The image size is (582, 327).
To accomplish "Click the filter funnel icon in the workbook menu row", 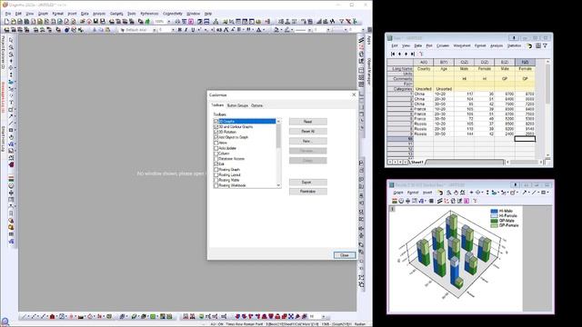I will pos(545,45).
